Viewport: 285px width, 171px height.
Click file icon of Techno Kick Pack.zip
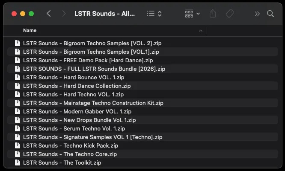[18, 145]
